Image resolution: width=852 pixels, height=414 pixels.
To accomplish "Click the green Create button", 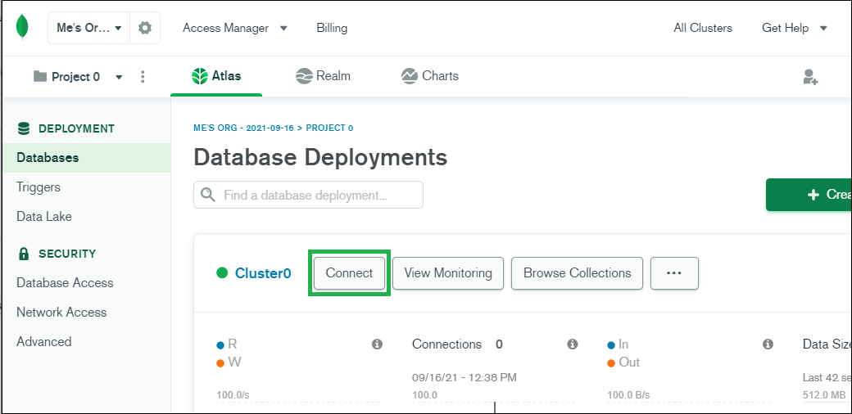I will coord(809,195).
